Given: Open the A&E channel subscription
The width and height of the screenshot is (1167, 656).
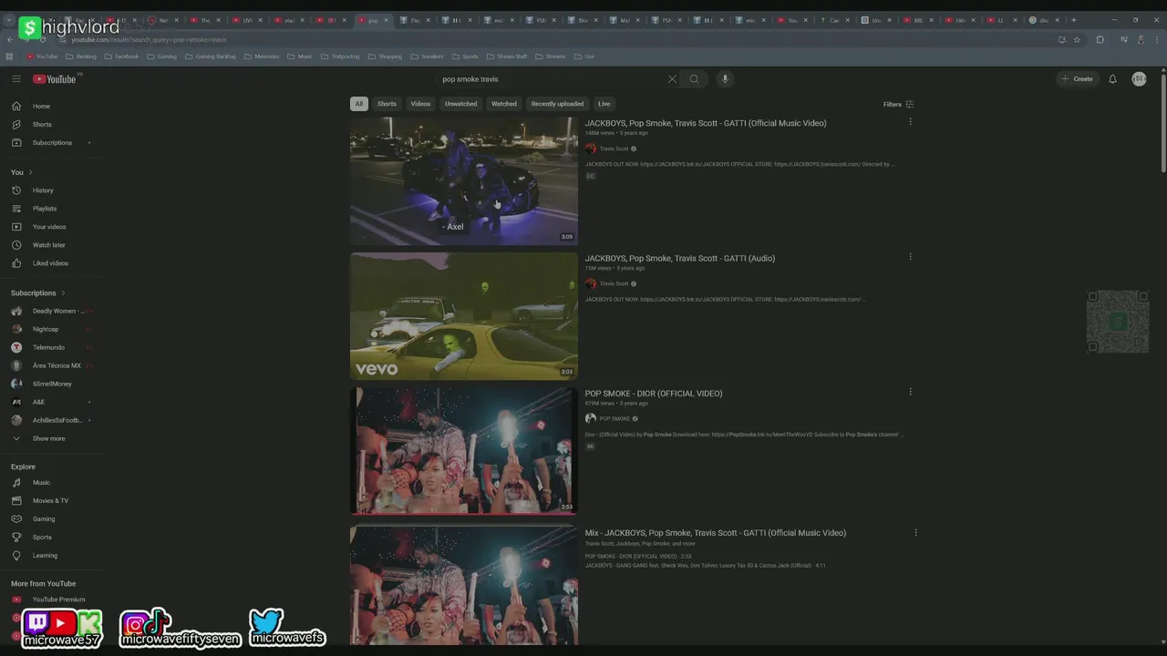Looking at the screenshot, I should pyautogui.click(x=52, y=402).
